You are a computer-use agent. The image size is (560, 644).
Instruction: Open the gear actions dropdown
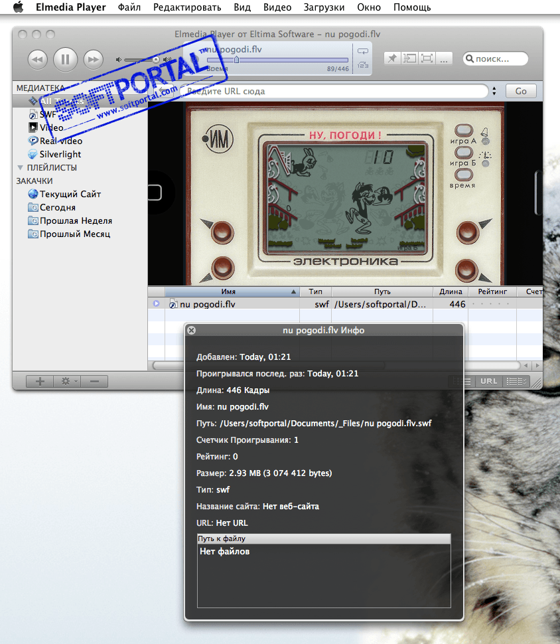pyautogui.click(x=67, y=382)
